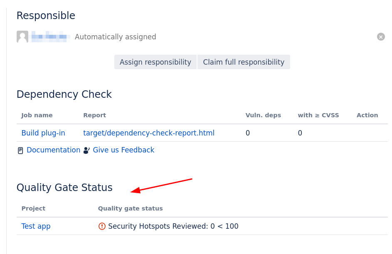
Task: Open the Test app project link
Action: coord(36,226)
